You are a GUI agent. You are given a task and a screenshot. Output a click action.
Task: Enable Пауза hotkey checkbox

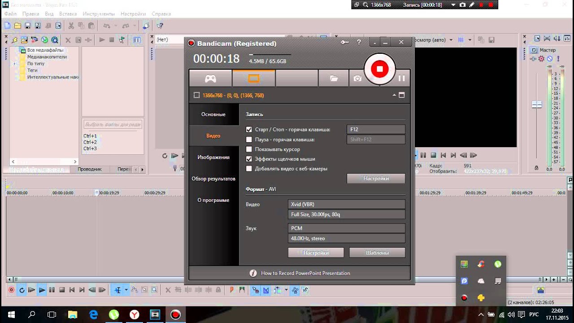(249, 140)
